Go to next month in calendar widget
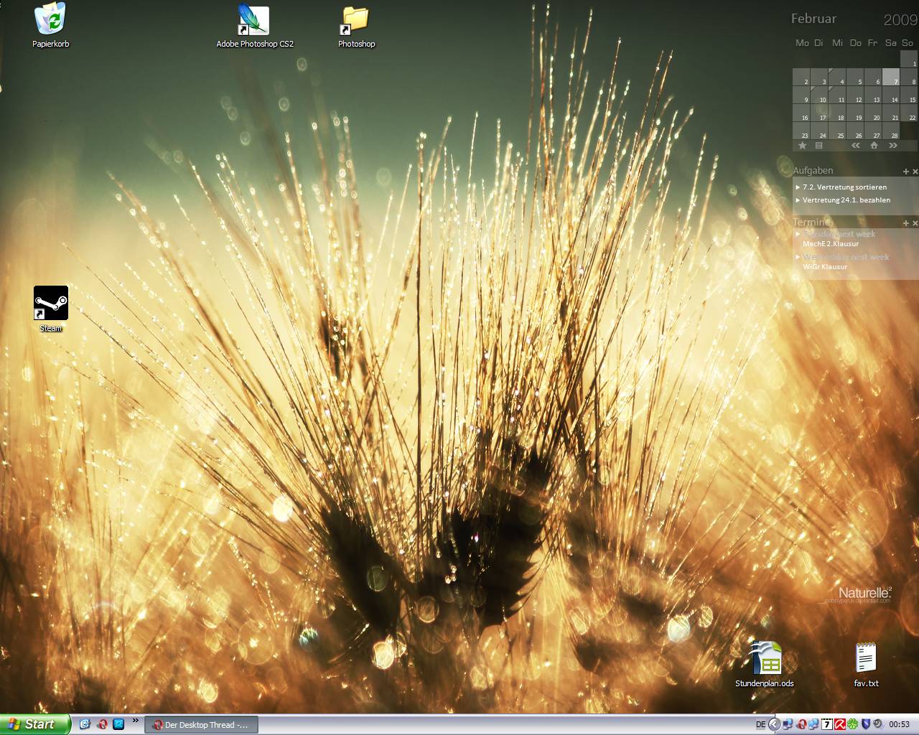Image resolution: width=919 pixels, height=735 pixels. (892, 146)
